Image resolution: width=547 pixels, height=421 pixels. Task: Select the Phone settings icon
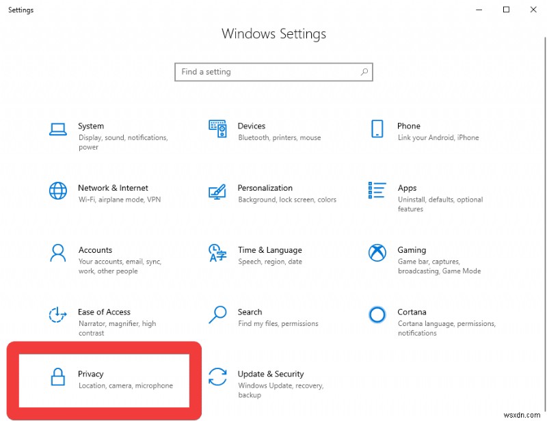377,130
